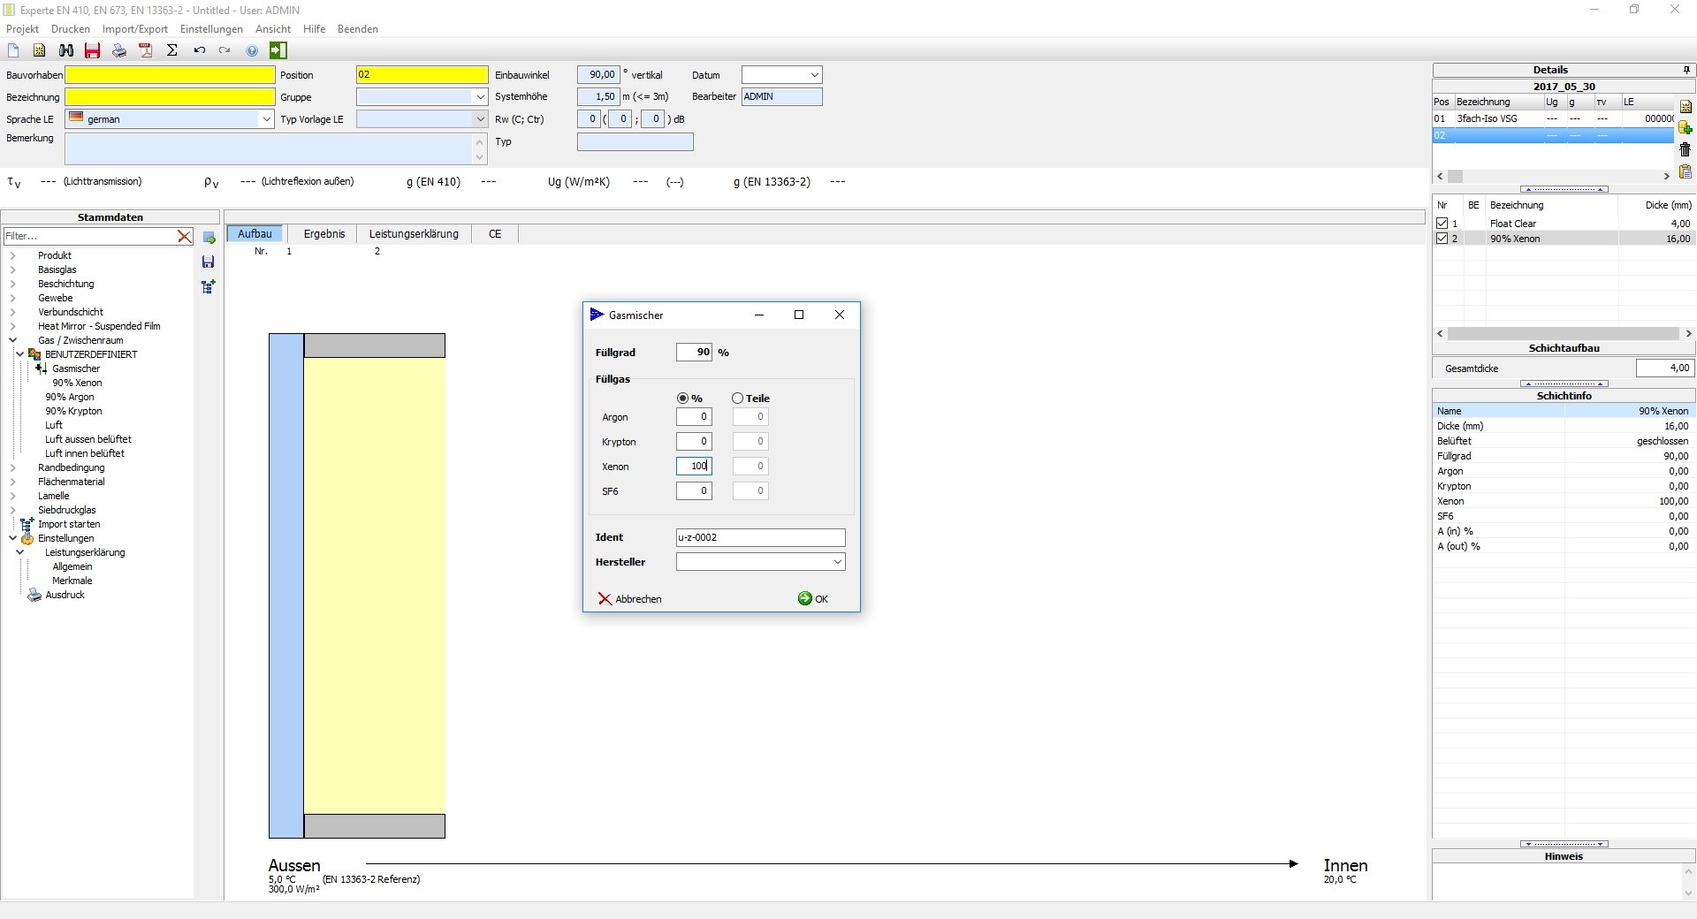Open the Typ Vorlage LE dropdown
Image resolution: width=1697 pixels, height=919 pixels.
click(480, 118)
